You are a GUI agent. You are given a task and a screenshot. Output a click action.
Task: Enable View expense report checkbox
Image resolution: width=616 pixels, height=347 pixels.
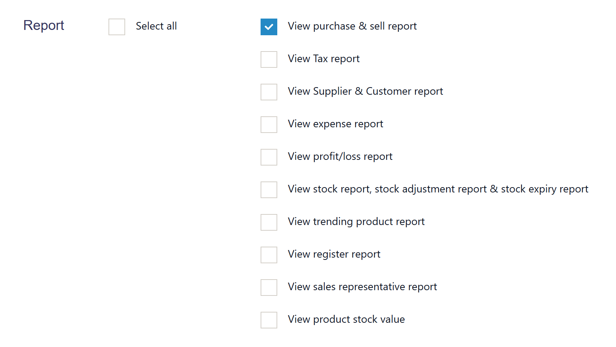[269, 125]
